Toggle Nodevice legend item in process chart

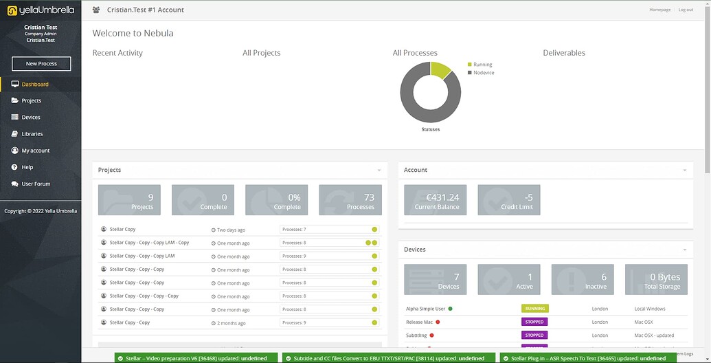(483, 73)
